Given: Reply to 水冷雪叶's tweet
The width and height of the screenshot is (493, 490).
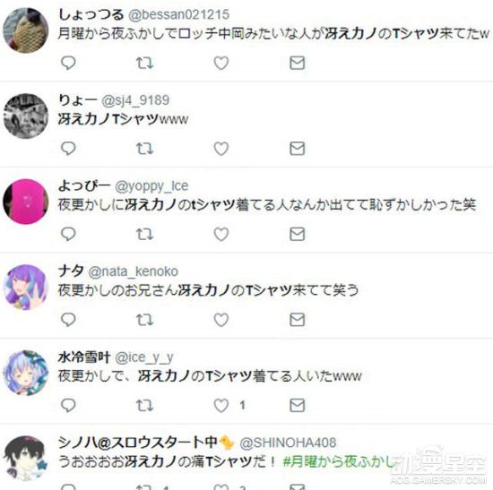Looking at the screenshot, I should point(68,406).
